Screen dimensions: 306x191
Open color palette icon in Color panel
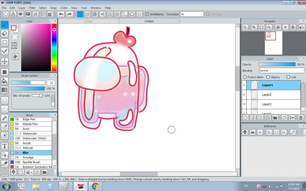tap(15, 57)
